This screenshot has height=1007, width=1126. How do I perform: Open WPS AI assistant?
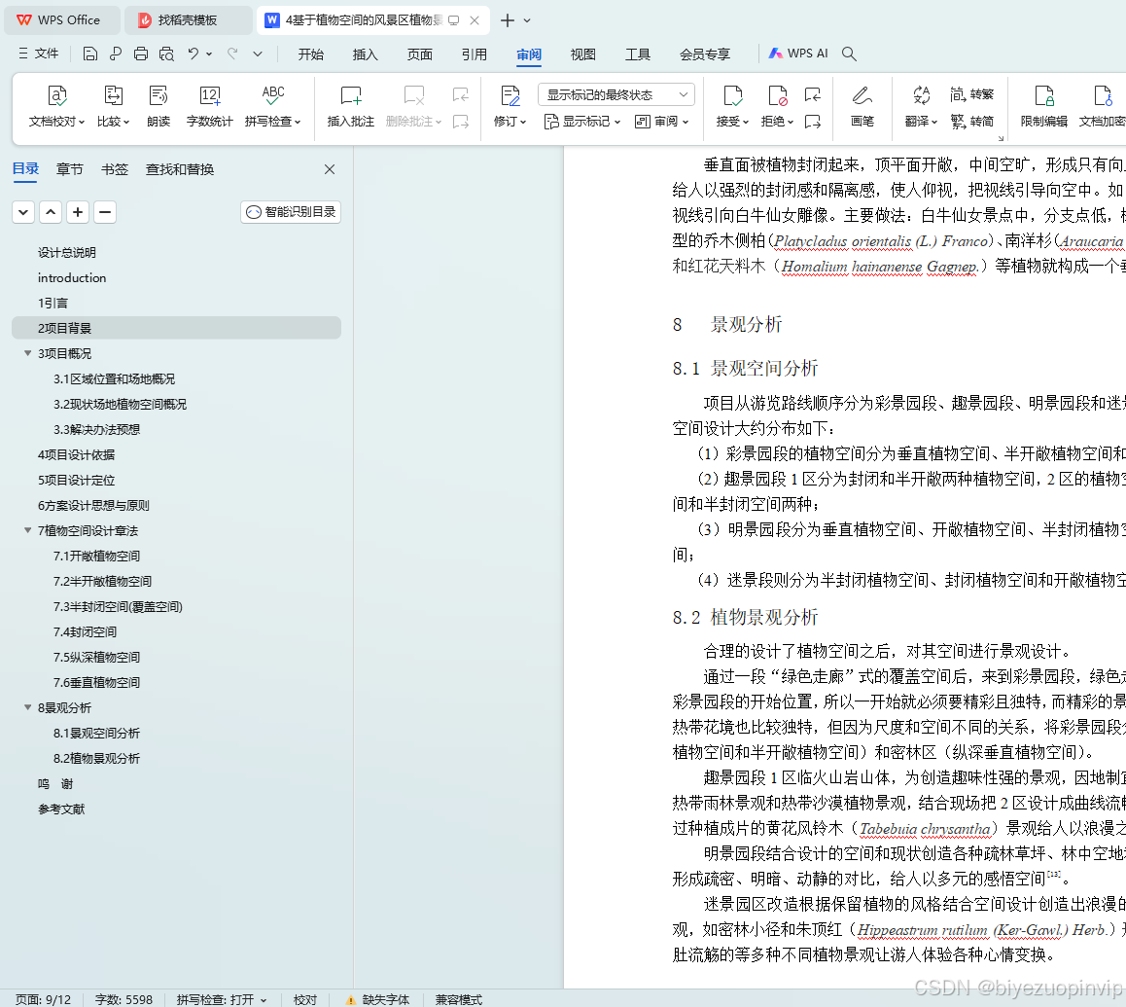(798, 54)
